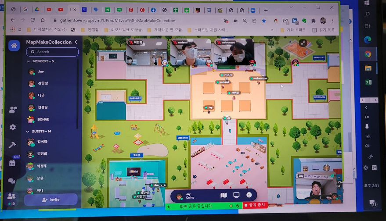
Task: Go back in browser history
Action: [x=13, y=20]
